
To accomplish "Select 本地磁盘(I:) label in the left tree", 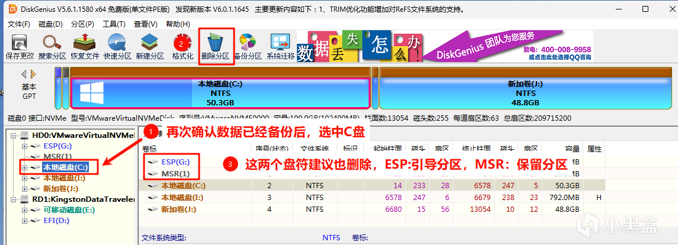I will click(x=63, y=178).
